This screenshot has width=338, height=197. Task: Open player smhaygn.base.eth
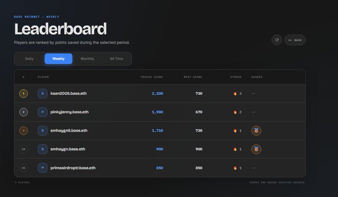coord(68,149)
